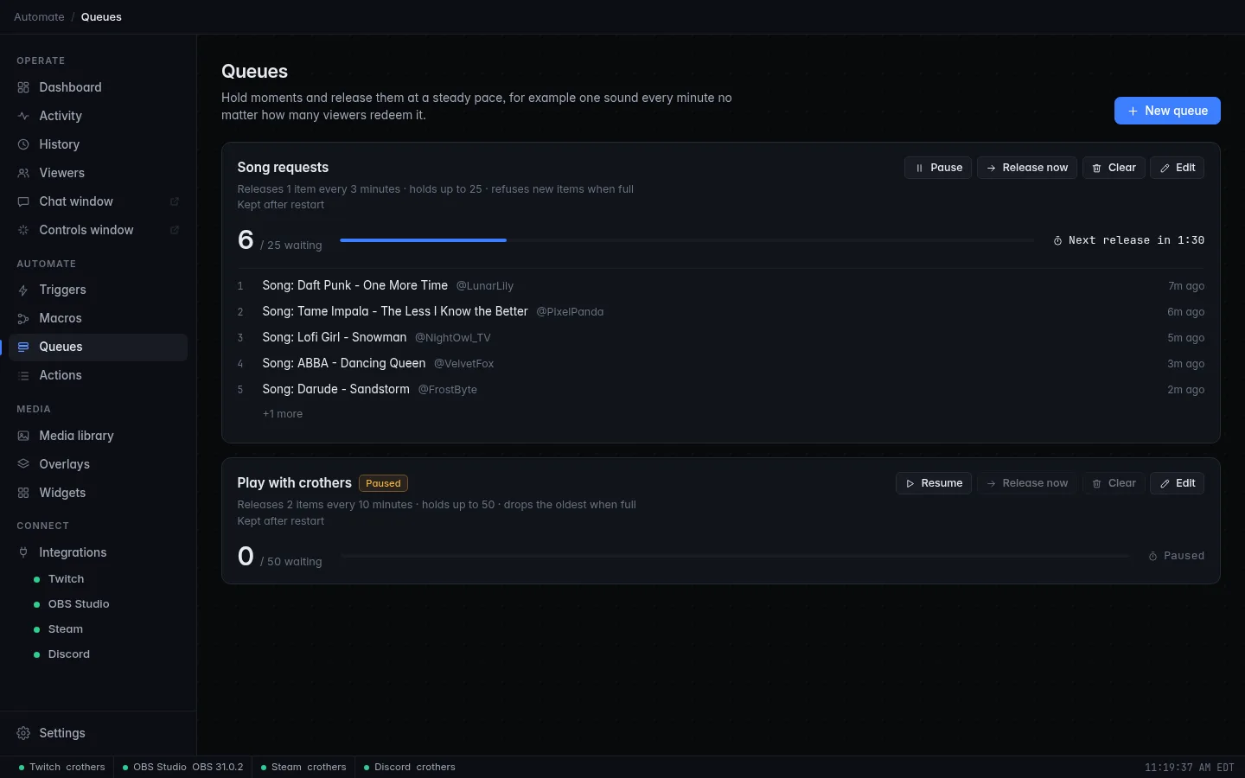The image size is (1245, 778).
Task: Click the Automate breadcrumb link
Action: coord(39,16)
